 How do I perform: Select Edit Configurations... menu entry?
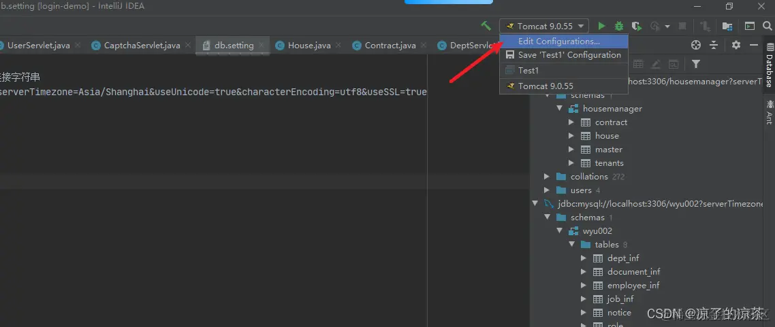(564, 41)
